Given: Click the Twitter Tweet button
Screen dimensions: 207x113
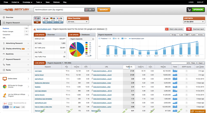Looking at the screenshot, I should point(16,107).
